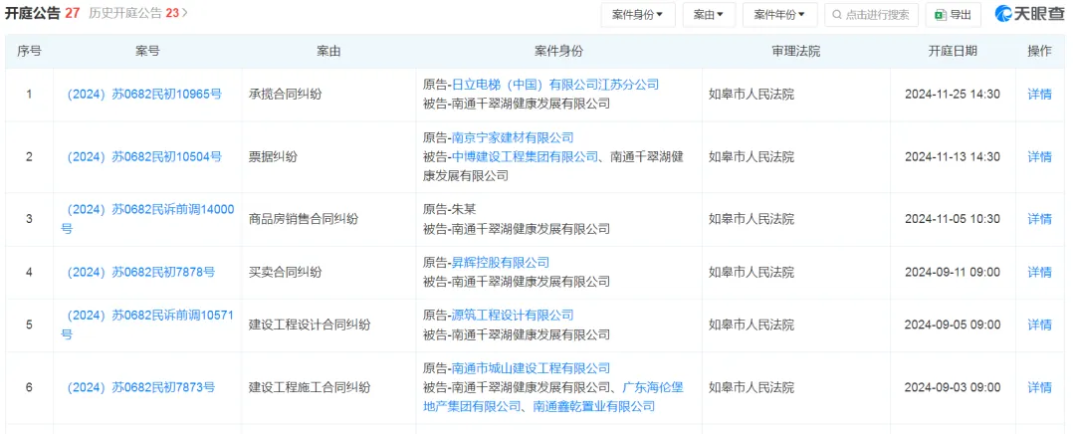Open case (2024)苏0682民初10965号

[144, 95]
